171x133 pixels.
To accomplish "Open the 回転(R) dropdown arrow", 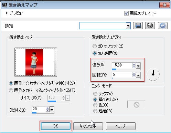I will tap(138, 75).
